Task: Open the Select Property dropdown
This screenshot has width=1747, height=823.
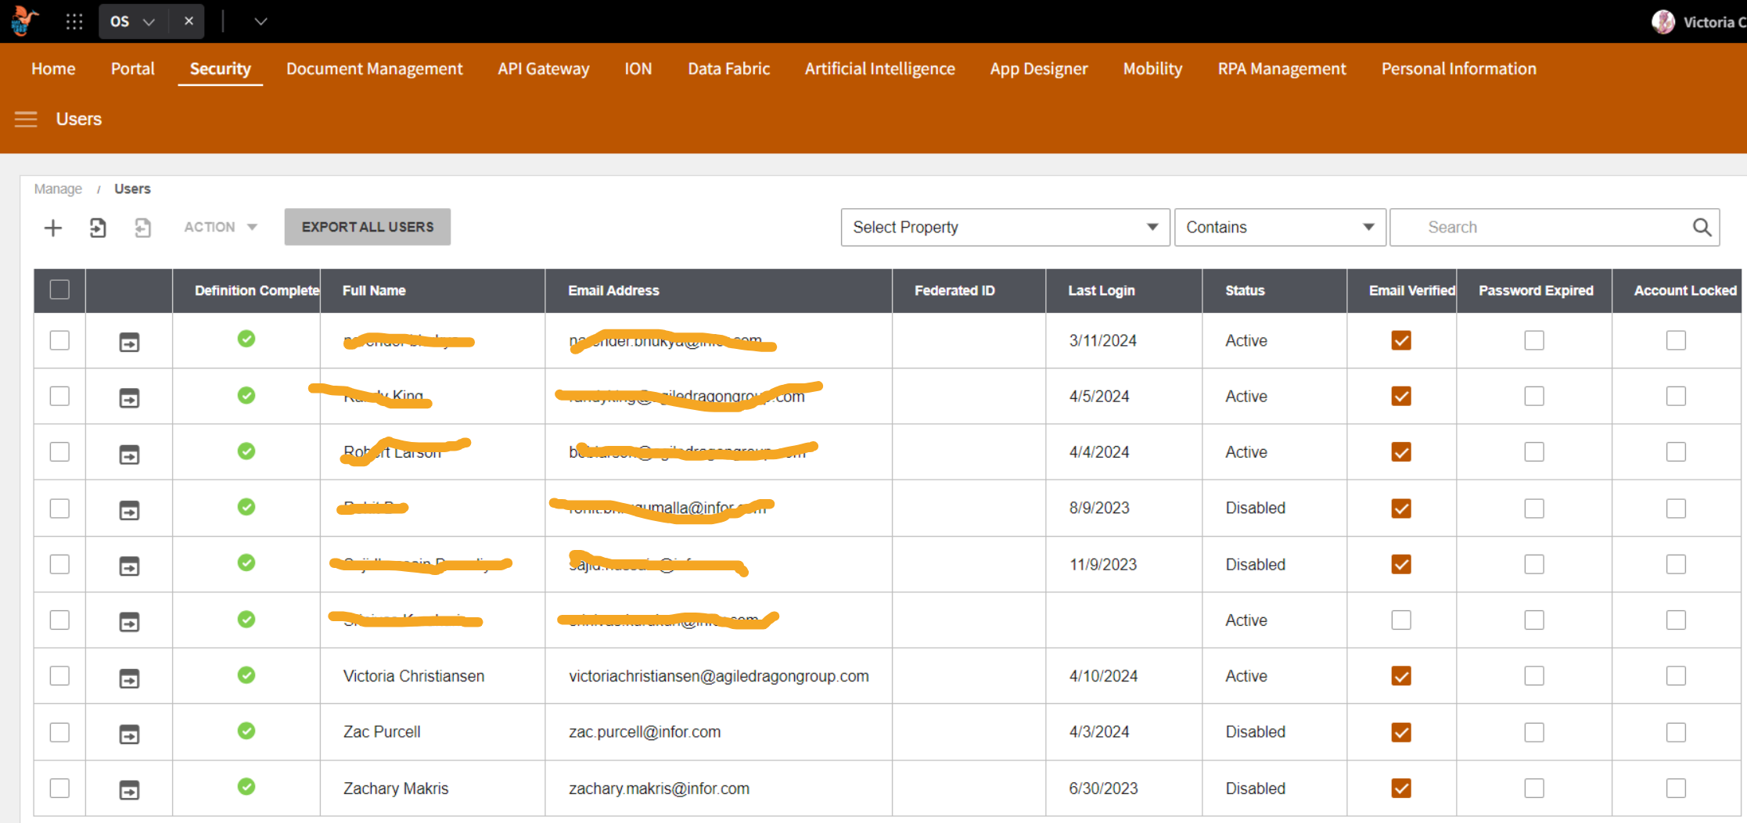Action: (x=1005, y=227)
